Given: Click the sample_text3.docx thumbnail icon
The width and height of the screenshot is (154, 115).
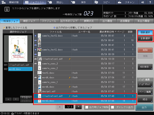Looking at the screenshot, I should point(39,36).
